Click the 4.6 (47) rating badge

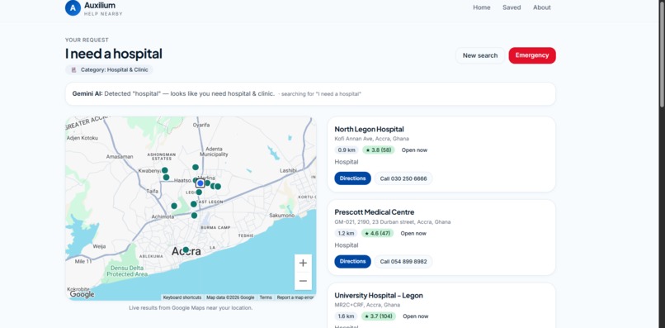click(377, 233)
